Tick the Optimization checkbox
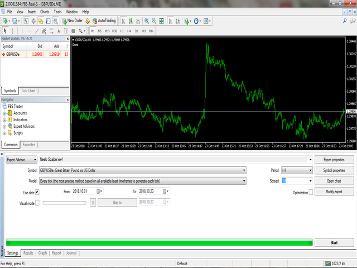The height and width of the screenshot is (268, 357). 310,192
